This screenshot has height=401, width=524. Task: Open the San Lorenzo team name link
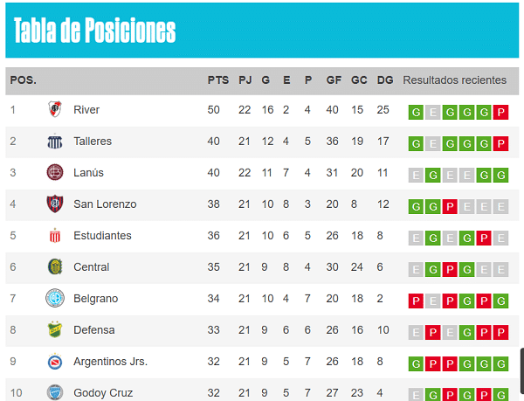105,204
